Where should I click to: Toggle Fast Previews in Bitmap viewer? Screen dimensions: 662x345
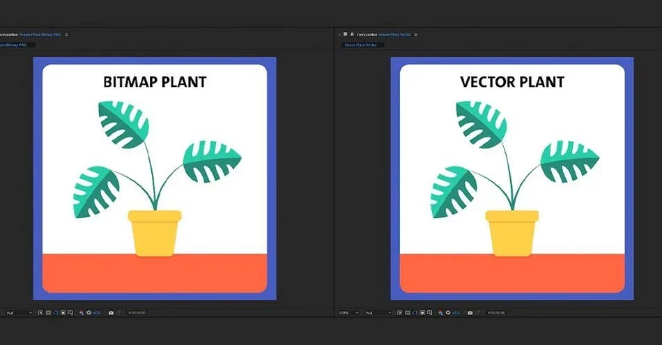40,313
